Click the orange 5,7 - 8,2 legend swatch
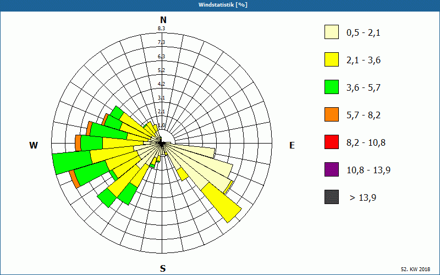 [x=332, y=114]
